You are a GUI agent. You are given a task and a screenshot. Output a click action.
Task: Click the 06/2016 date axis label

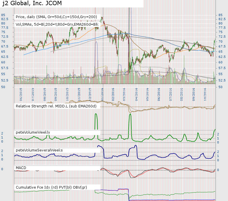[x=159, y=94]
